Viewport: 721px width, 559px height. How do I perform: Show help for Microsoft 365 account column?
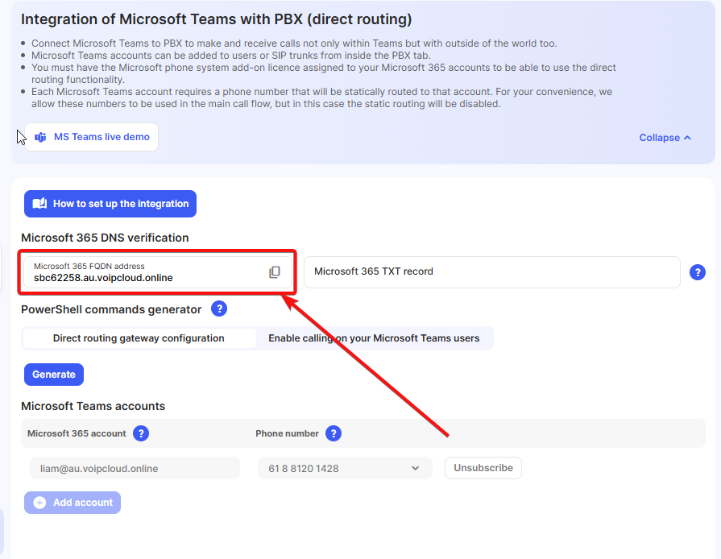pyautogui.click(x=141, y=433)
